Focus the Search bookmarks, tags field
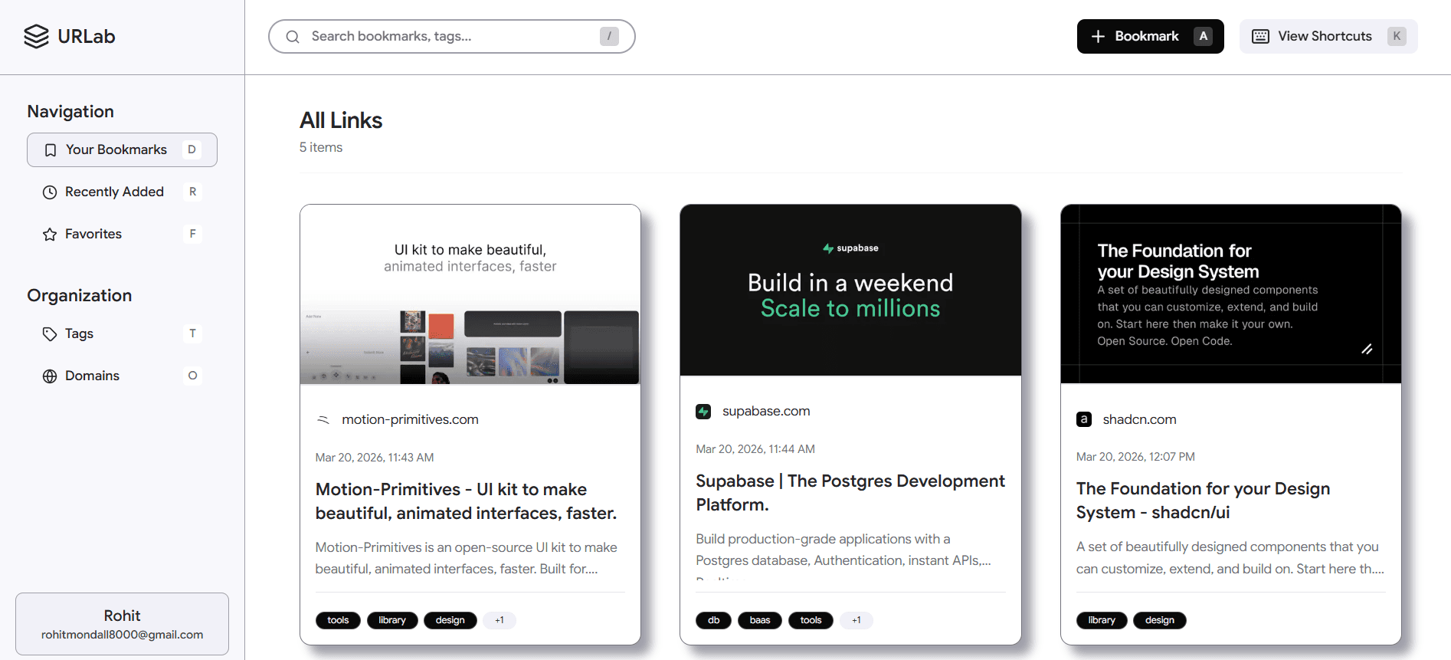Viewport: 1451px width, 660px height. click(450, 36)
